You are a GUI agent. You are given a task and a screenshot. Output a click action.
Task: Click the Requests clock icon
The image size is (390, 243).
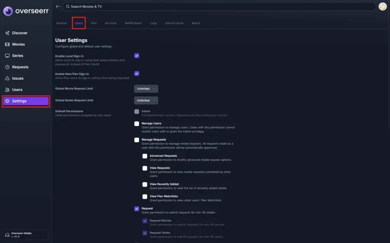pos(7,67)
